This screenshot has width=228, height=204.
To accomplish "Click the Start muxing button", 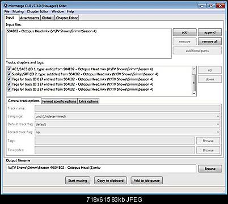I will coord(78,180).
